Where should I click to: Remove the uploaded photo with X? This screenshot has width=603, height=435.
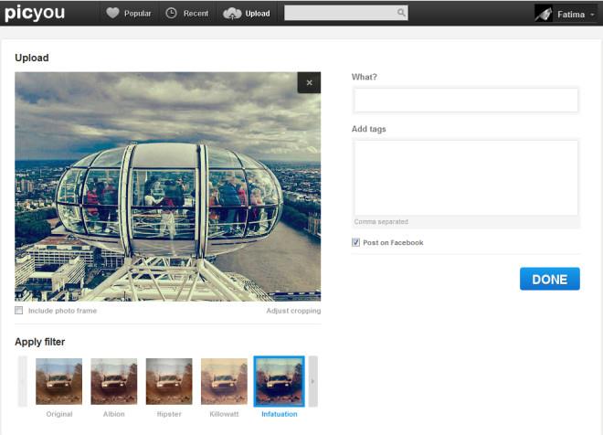click(x=309, y=83)
